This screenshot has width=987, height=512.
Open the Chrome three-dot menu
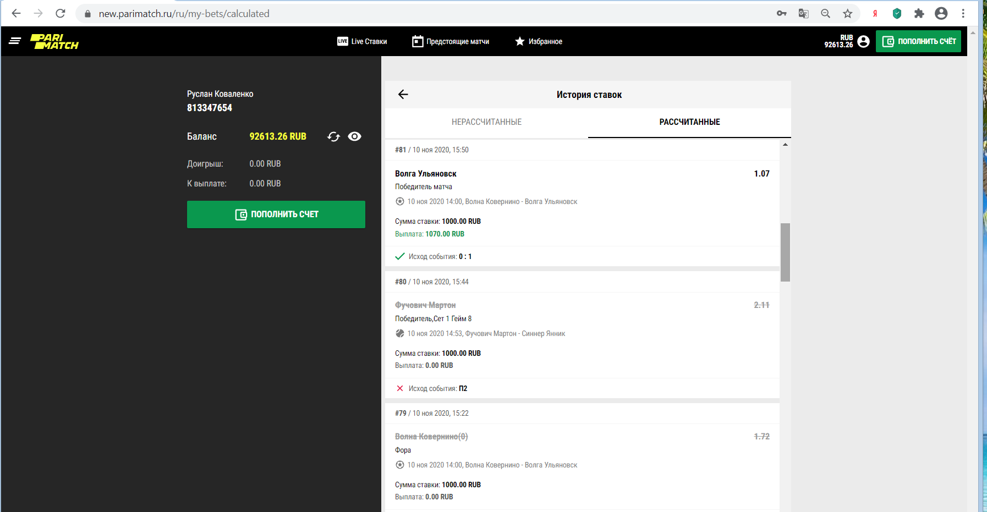click(x=963, y=14)
